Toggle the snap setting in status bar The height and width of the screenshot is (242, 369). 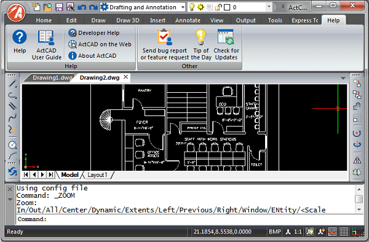332,232
